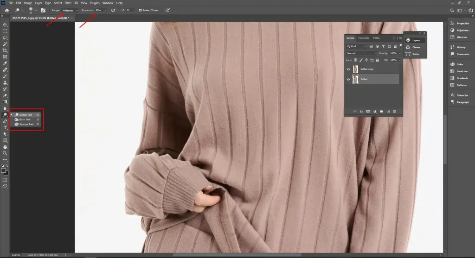The image size is (475, 258).
Task: Open the Exposure slider dropdown arrow
Action: click(105, 10)
